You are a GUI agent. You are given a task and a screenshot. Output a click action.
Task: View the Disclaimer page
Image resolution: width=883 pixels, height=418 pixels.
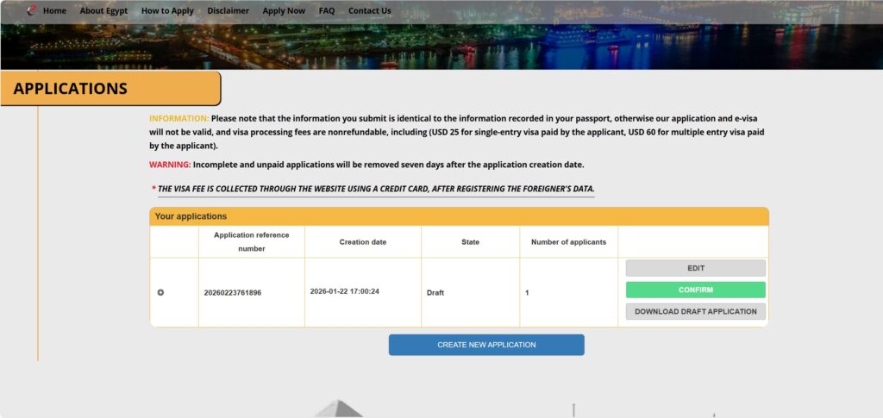coord(228,11)
